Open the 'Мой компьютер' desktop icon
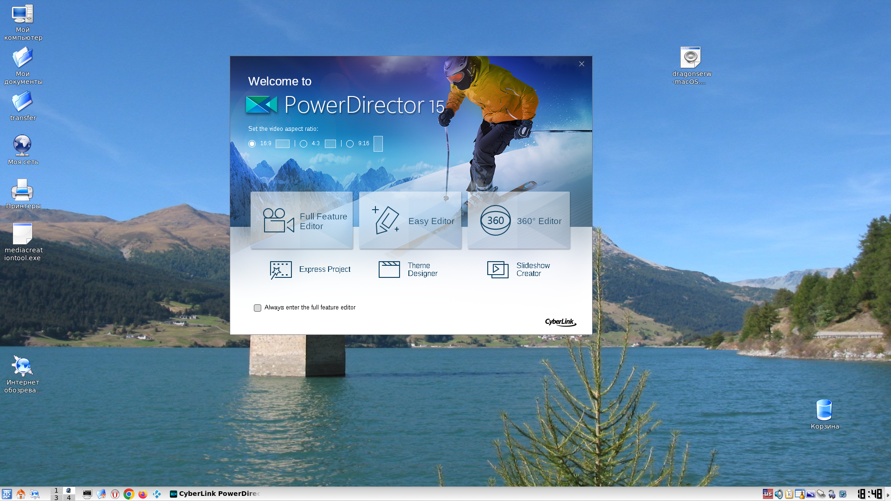The image size is (891, 501). tap(23, 23)
